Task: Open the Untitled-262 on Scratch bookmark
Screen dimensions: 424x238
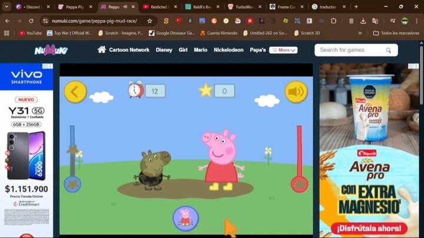Action: pyautogui.click(x=265, y=33)
